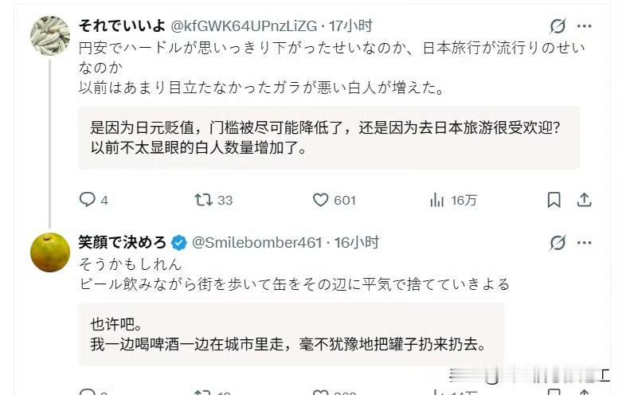This screenshot has height=395, width=622.
Task: Click the blue verified badge
Action: coord(179,242)
